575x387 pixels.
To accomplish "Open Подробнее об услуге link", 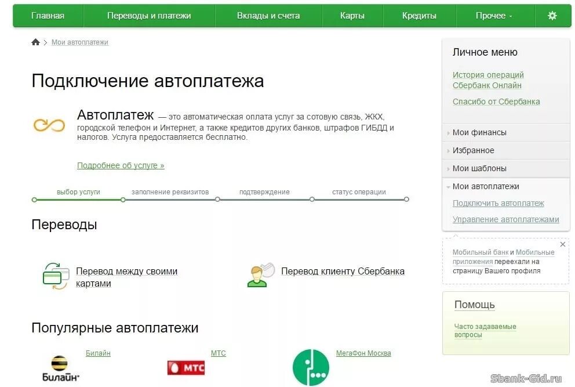I will (x=121, y=165).
